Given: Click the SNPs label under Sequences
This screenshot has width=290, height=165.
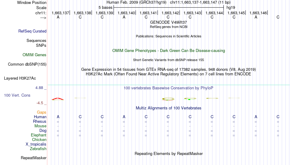Looking at the screenshot, I should point(41,45).
